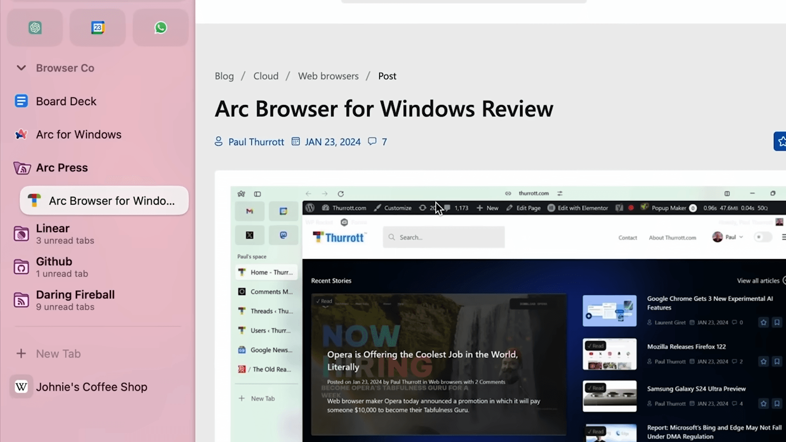
Task: Navigate to Web browsers breadcrumb
Action: (x=328, y=76)
